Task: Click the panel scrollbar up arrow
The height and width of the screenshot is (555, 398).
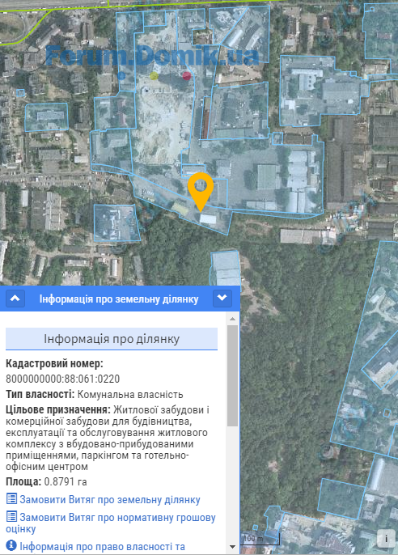Action: pos(232,319)
